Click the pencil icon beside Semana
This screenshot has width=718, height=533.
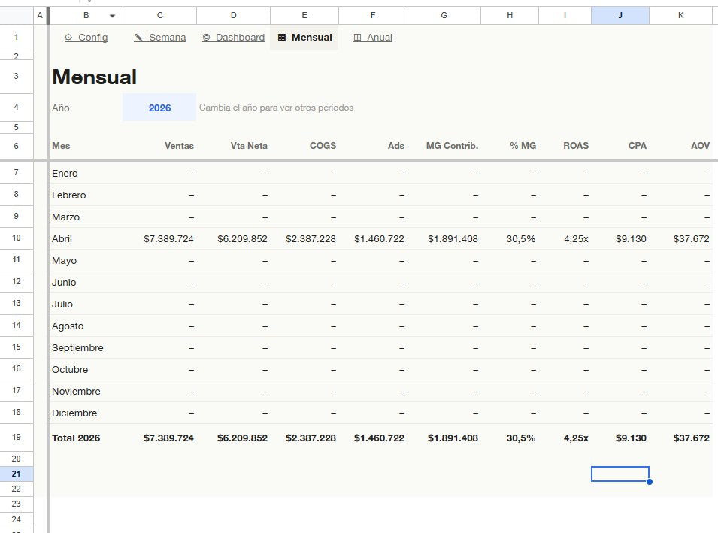tap(138, 38)
